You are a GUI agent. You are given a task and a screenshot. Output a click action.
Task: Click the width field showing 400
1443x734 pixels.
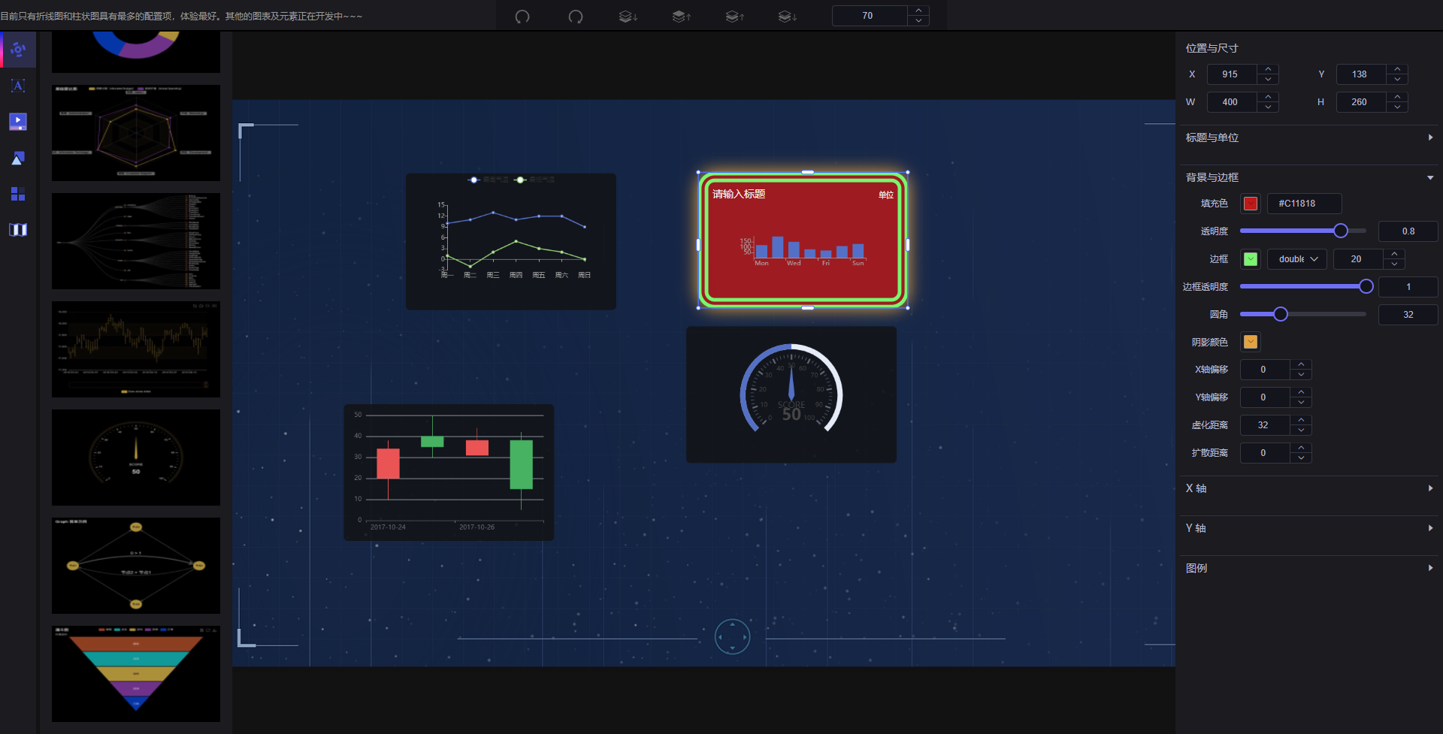tap(1232, 102)
